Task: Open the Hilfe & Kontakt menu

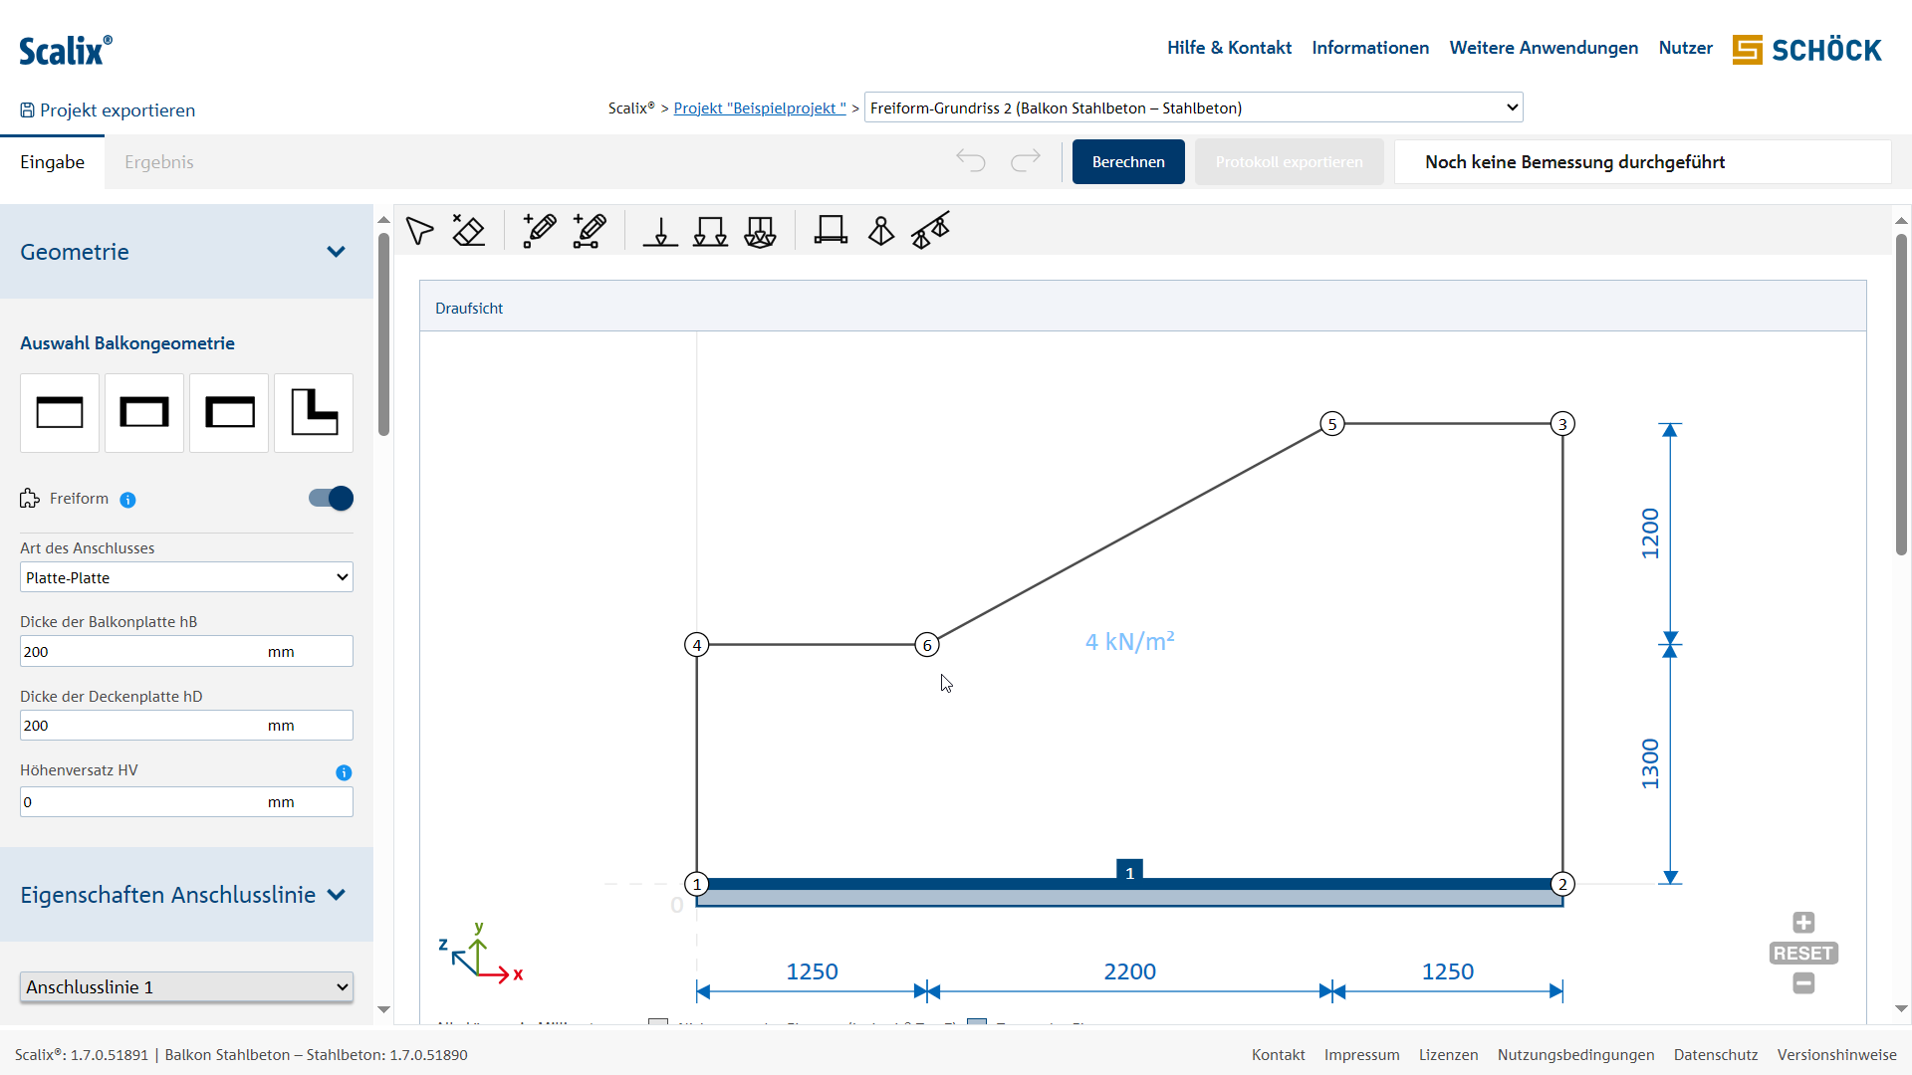Action: coord(1229,48)
